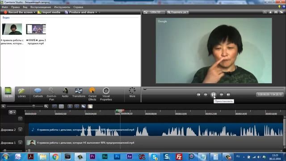The width and height of the screenshot is (286, 161).
Task: Jump to the previous clip in preview
Action: (x=198, y=94)
